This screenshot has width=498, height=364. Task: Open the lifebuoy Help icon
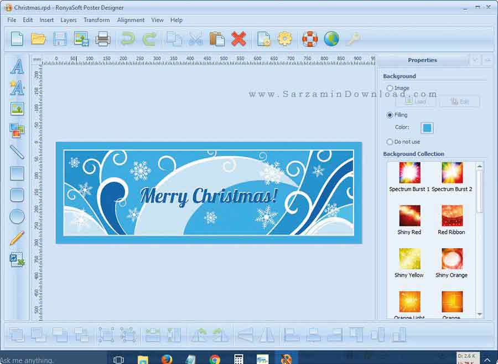pyautogui.click(x=310, y=39)
